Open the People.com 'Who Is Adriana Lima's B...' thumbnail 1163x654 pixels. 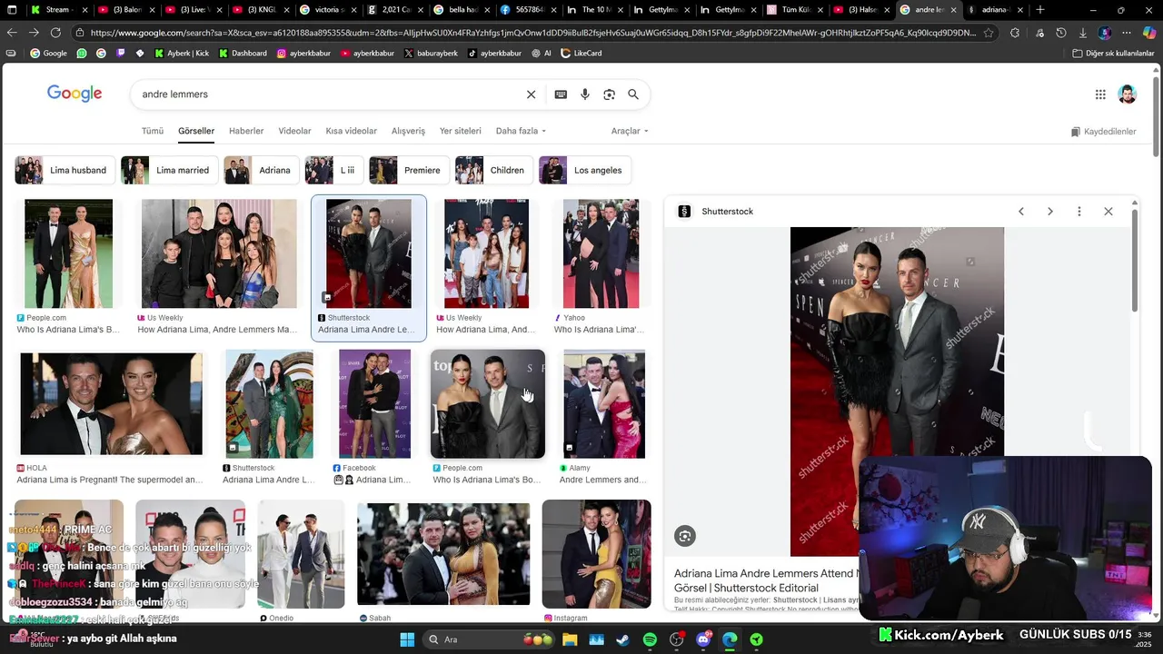point(69,253)
